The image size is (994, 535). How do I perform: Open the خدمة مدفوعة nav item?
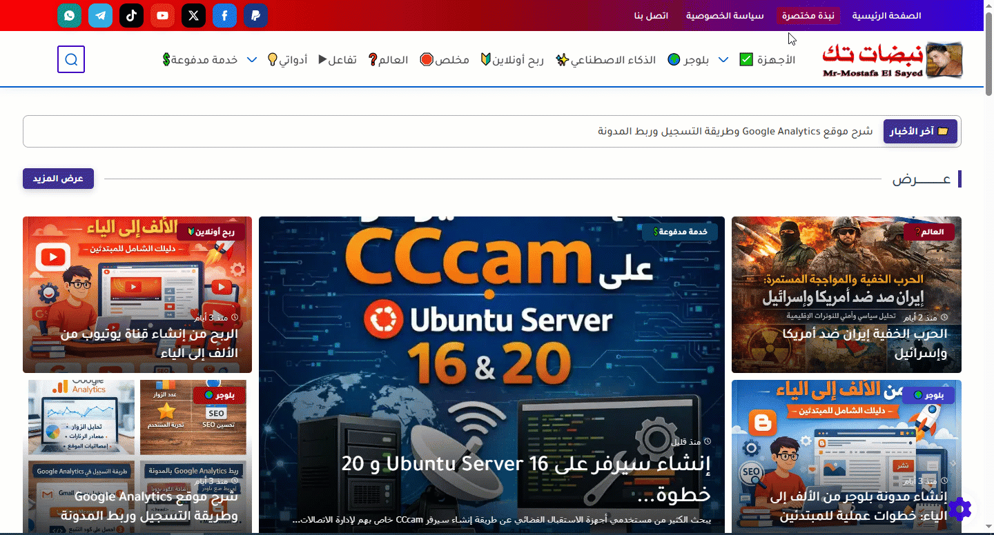click(x=200, y=60)
